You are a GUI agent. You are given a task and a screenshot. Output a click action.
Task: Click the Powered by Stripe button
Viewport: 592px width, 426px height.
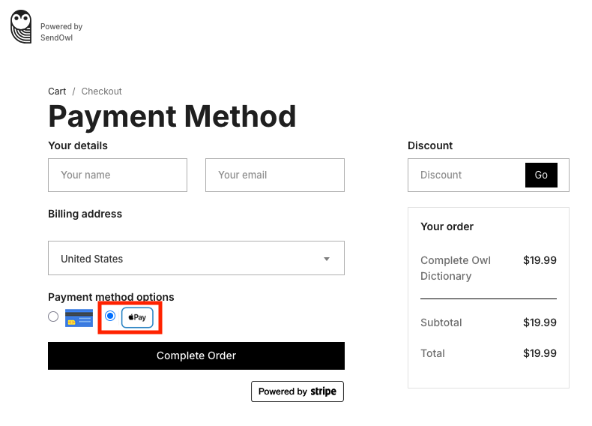point(297,391)
